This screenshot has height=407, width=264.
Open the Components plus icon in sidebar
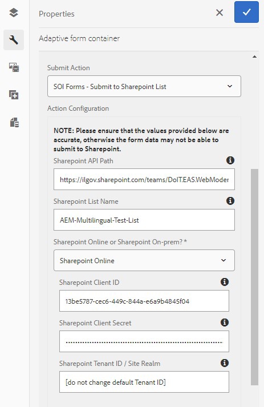[x=14, y=95]
